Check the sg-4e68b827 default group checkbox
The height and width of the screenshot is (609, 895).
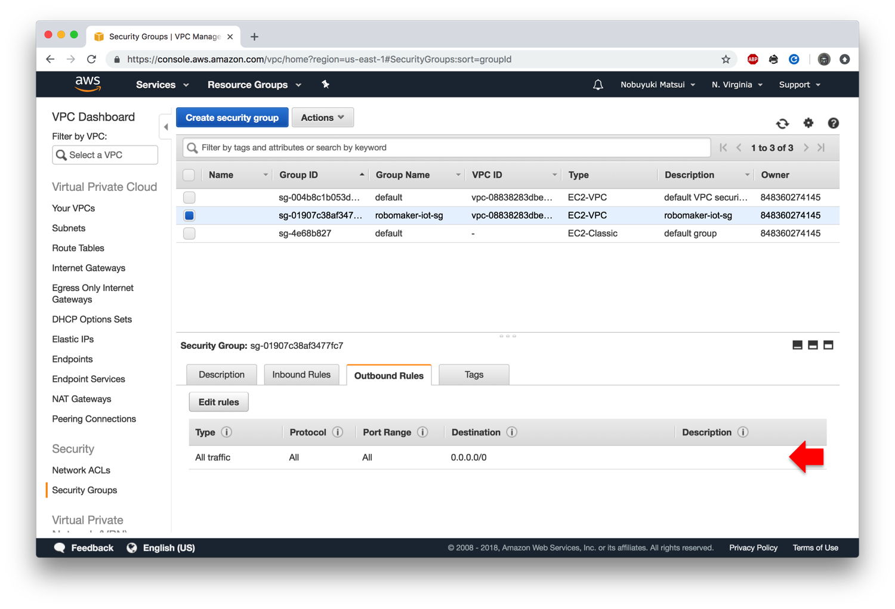coord(189,233)
